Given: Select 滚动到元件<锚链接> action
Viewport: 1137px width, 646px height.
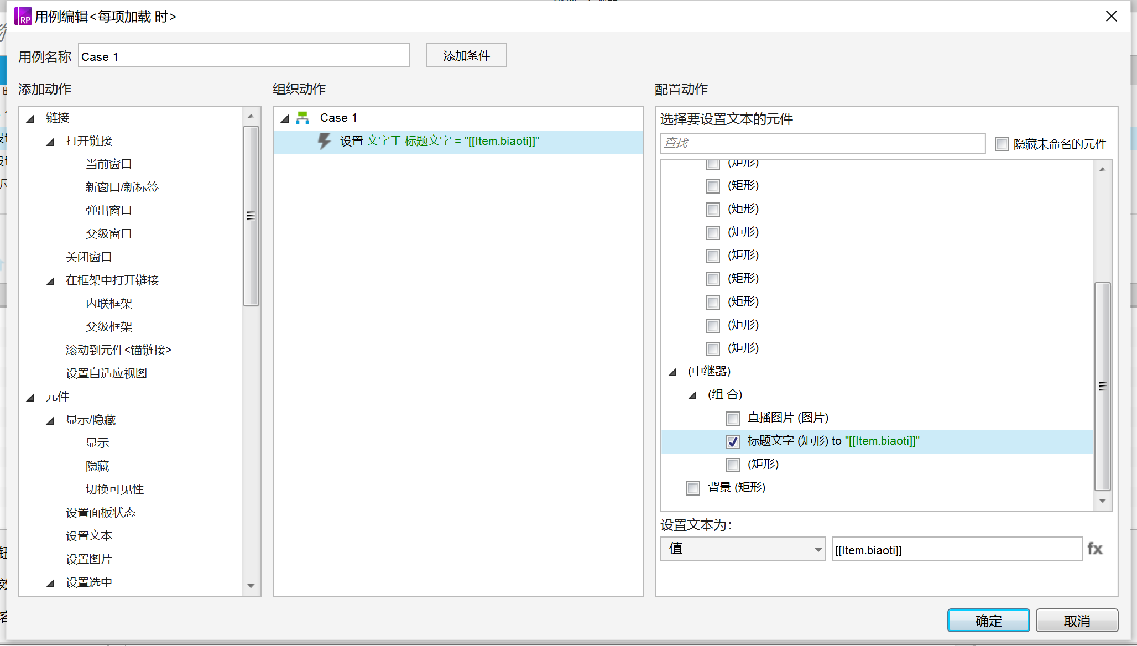Looking at the screenshot, I should (119, 350).
